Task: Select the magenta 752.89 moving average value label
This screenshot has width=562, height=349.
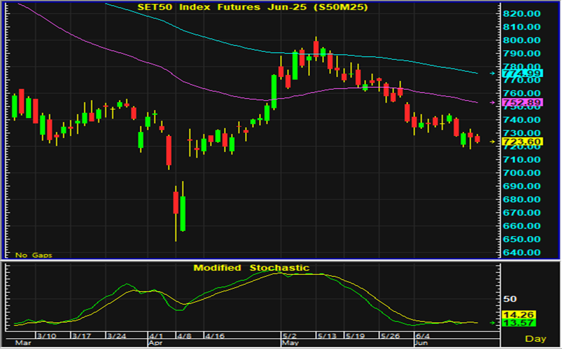Action: [x=522, y=103]
